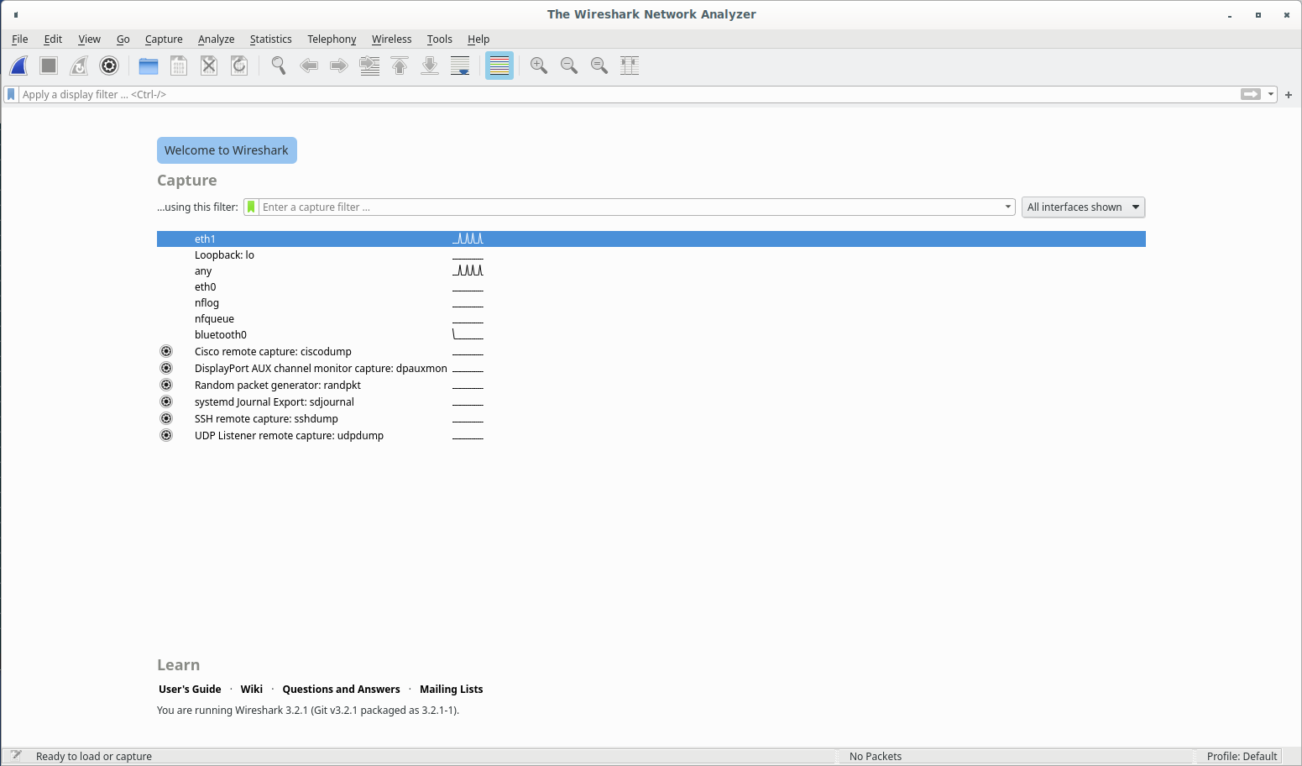
Task: Open the Analyze menu
Action: coord(216,39)
